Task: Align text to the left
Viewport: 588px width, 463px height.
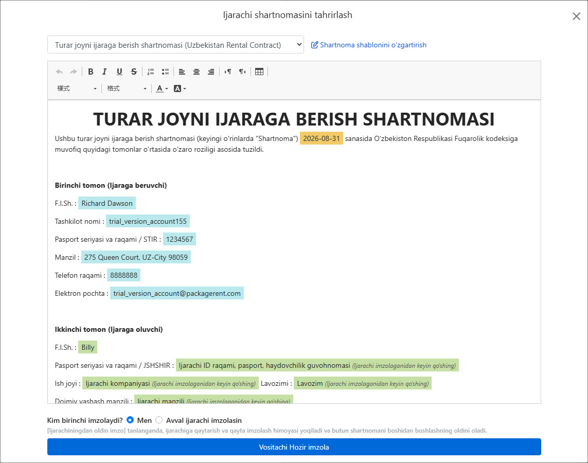Action: coord(182,72)
